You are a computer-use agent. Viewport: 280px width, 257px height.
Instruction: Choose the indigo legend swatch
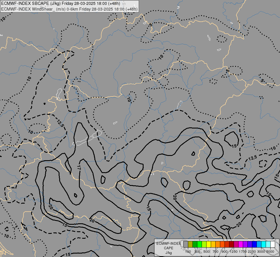pos(250,244)
